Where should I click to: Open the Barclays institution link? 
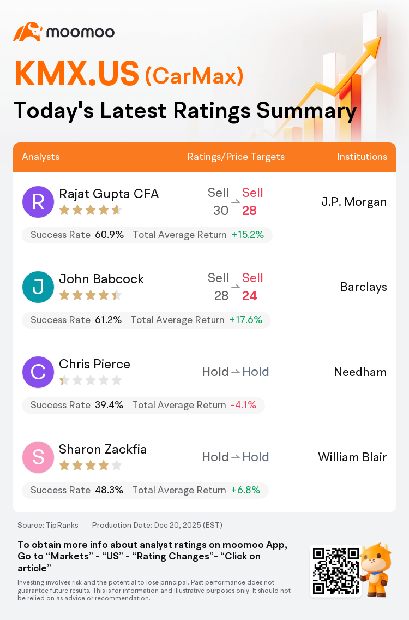click(364, 287)
